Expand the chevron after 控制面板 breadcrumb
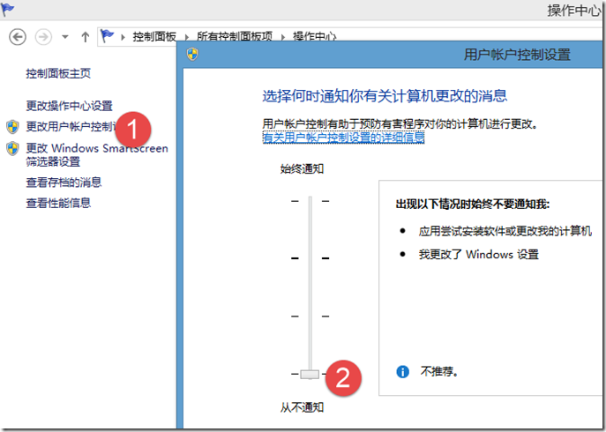The image size is (606, 432). click(x=187, y=38)
